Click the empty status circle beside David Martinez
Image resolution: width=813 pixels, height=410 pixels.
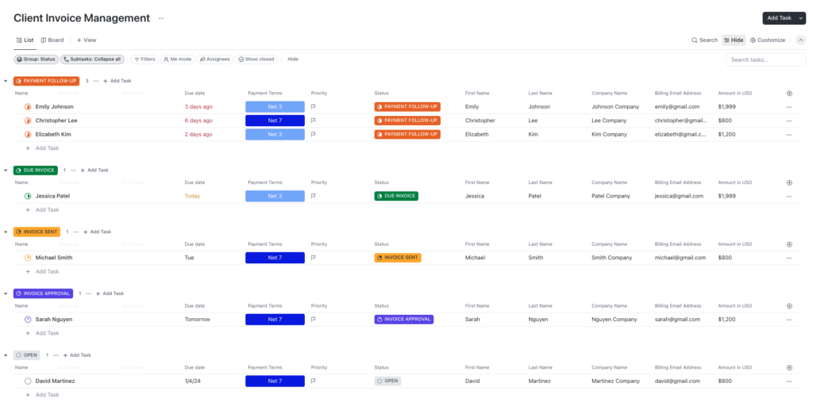[x=28, y=381]
